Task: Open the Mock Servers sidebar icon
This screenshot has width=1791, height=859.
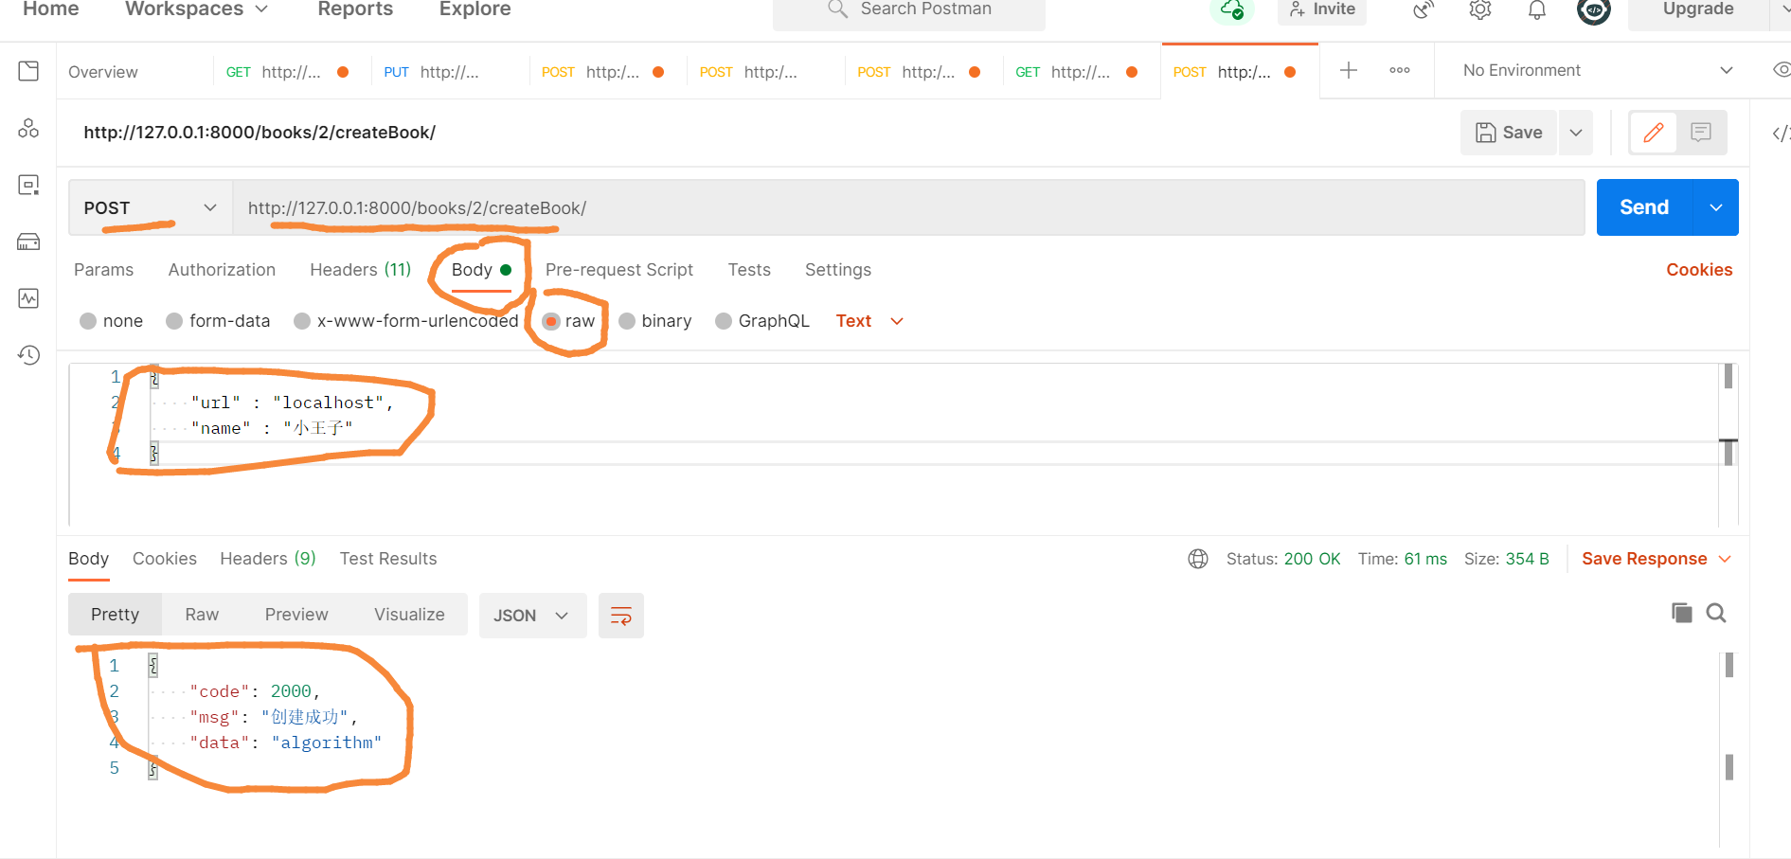Action: coord(28,242)
